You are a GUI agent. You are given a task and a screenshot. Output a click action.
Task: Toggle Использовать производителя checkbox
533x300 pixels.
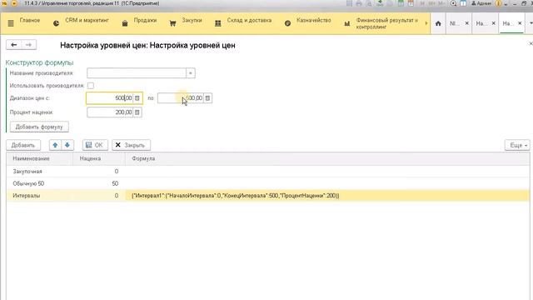click(x=91, y=86)
